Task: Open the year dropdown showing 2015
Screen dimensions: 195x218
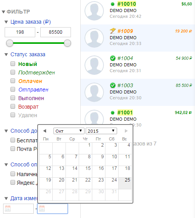Action: 101,131
